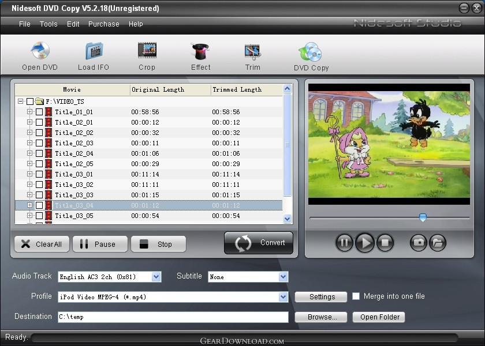The image size is (485, 346).
Task: Expand the Title_01_01 node
Action: coord(29,111)
